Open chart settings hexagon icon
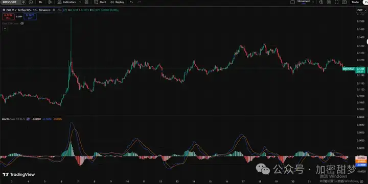 point(329,2)
